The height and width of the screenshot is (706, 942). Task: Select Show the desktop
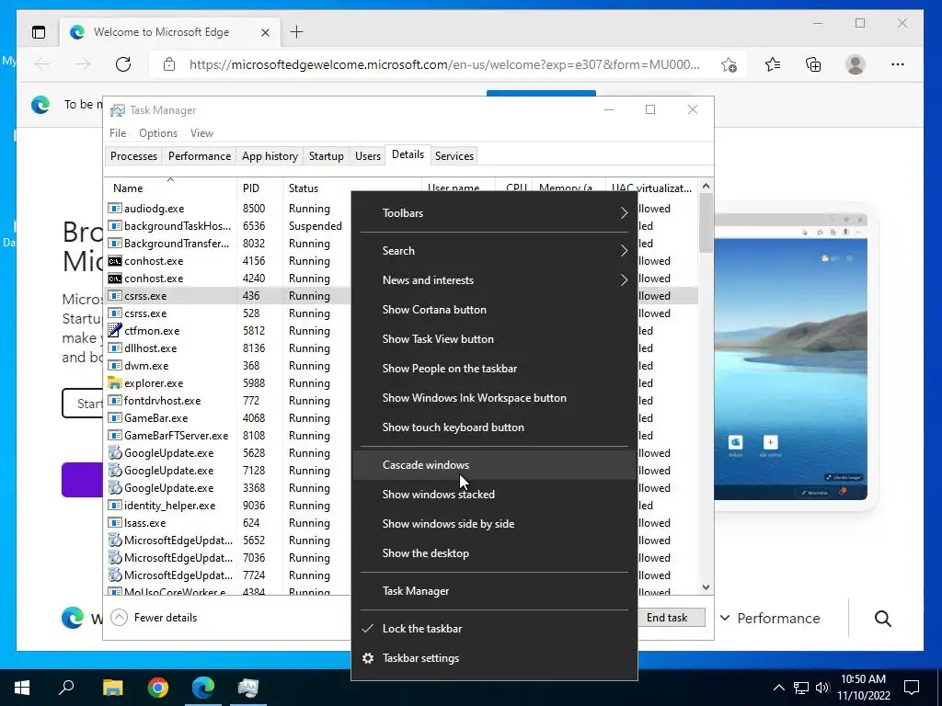[x=494, y=553]
